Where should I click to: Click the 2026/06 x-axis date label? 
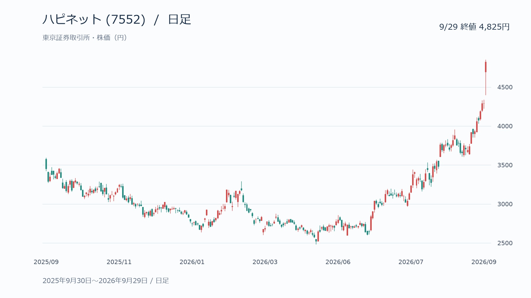pos(338,262)
